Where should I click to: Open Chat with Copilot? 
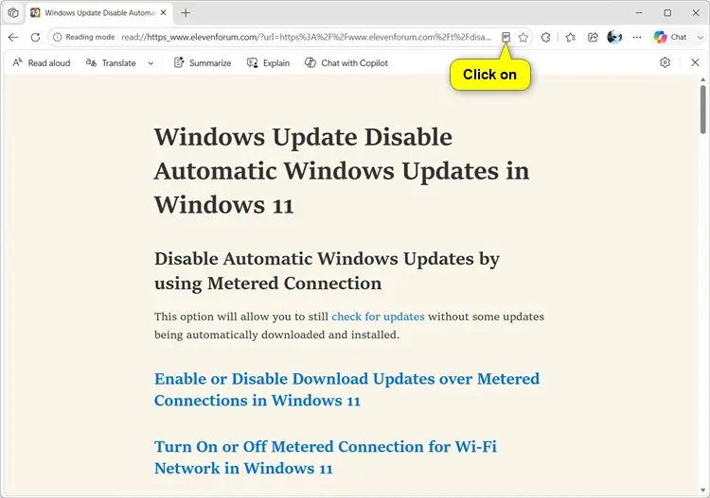tap(346, 62)
